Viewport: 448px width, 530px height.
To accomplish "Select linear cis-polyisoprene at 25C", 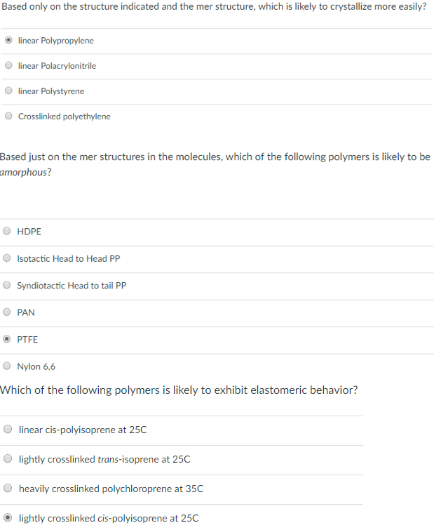I will click(x=8, y=430).
